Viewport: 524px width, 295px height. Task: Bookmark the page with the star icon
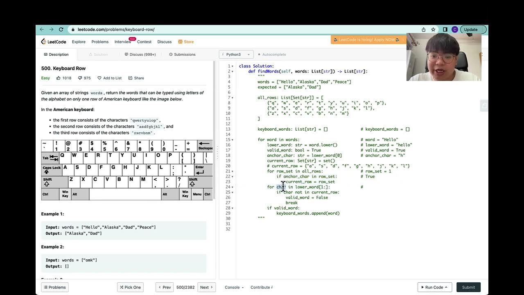point(433,29)
